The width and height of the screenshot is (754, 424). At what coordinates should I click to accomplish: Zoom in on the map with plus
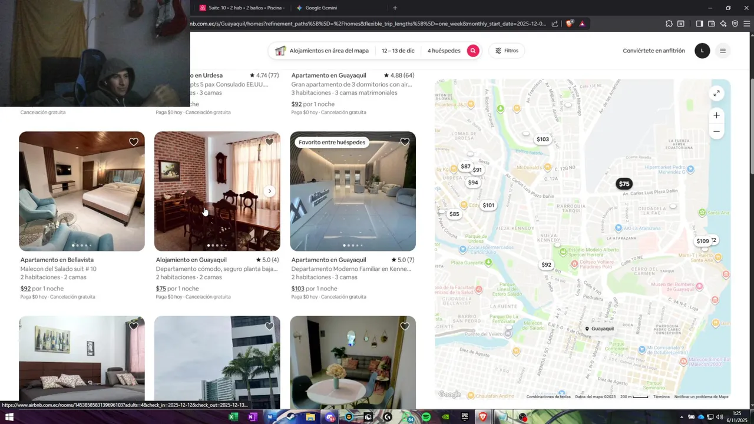716,115
